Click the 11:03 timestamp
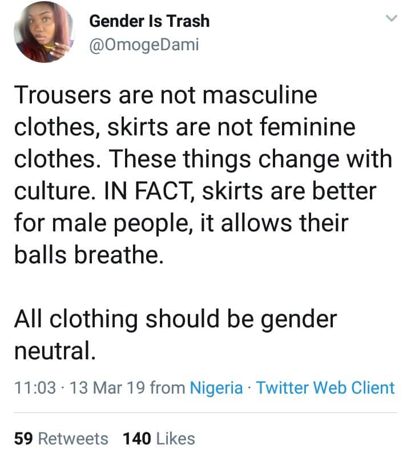 point(35,388)
